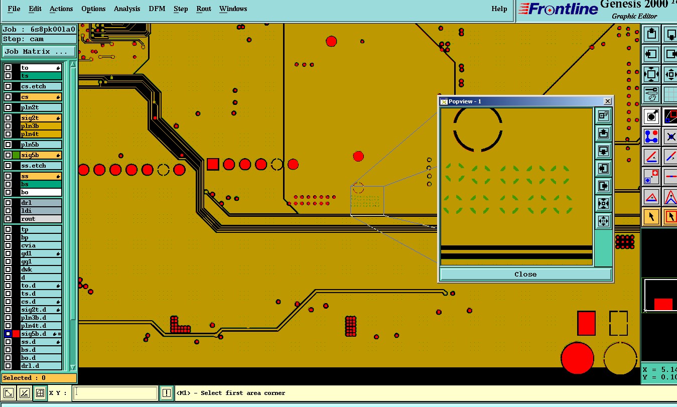Click pan up icon in Popview
The height and width of the screenshot is (407, 677).
(603, 133)
